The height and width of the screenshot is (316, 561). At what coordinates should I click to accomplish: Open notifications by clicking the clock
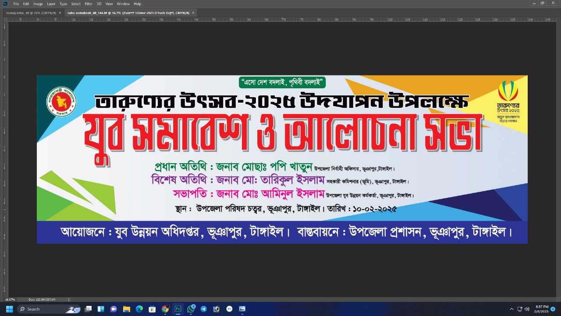[x=541, y=309]
